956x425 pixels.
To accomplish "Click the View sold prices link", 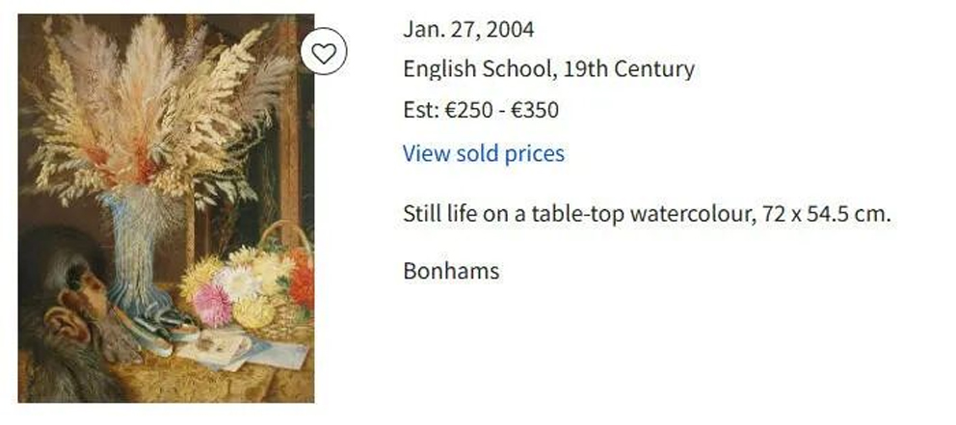I will click(x=483, y=153).
